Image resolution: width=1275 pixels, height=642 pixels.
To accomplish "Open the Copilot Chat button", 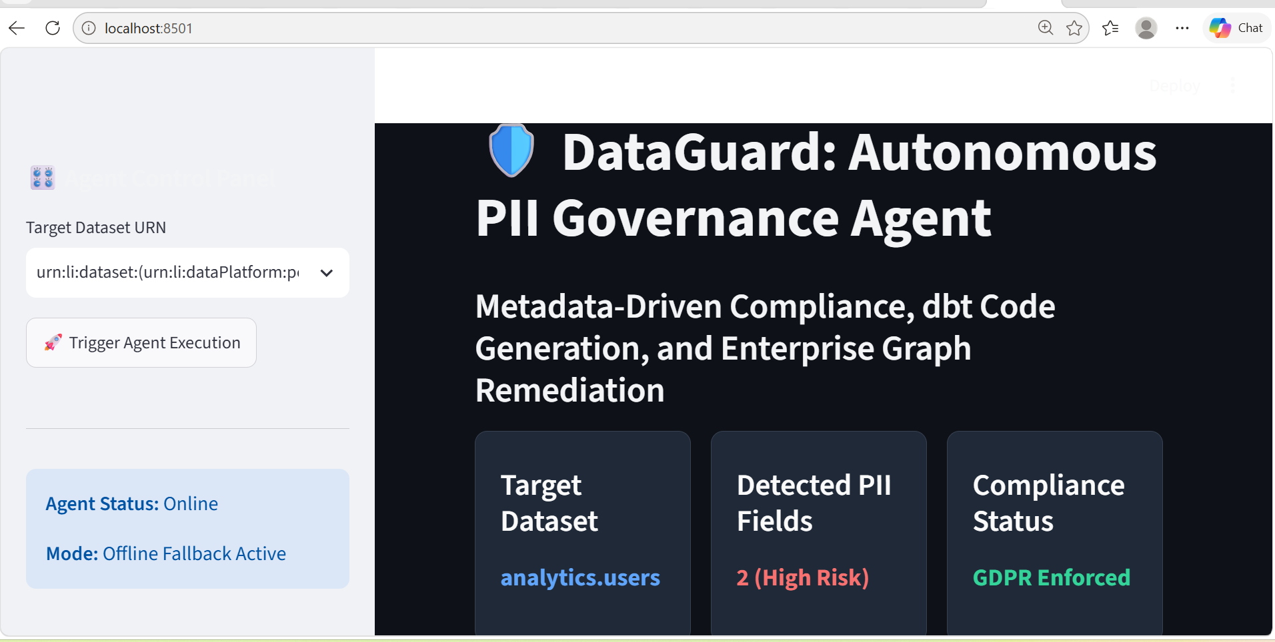I will 1237,28.
